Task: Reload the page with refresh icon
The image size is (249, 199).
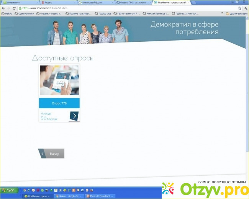Action: coord(14,8)
